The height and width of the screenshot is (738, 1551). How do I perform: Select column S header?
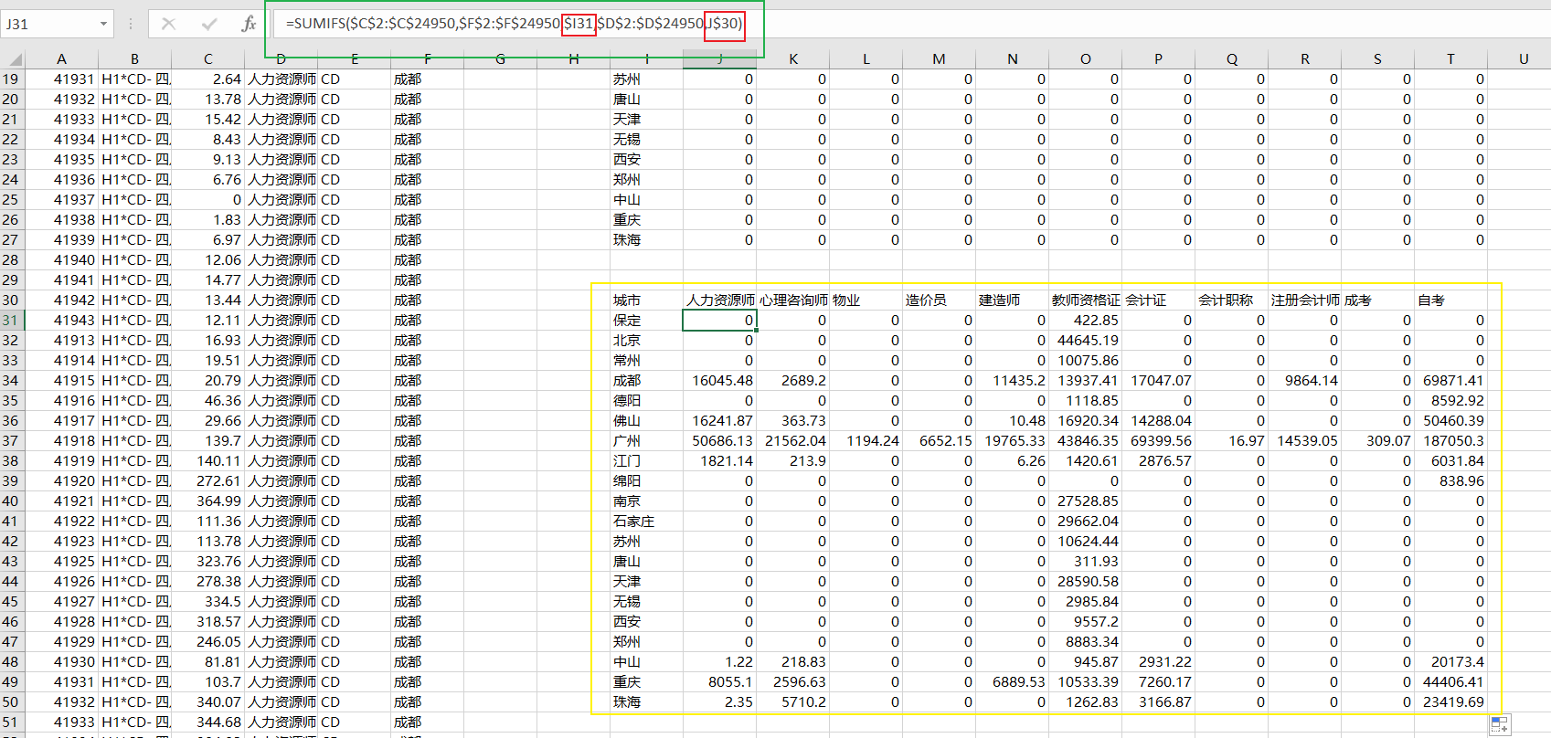pyautogui.click(x=1378, y=59)
